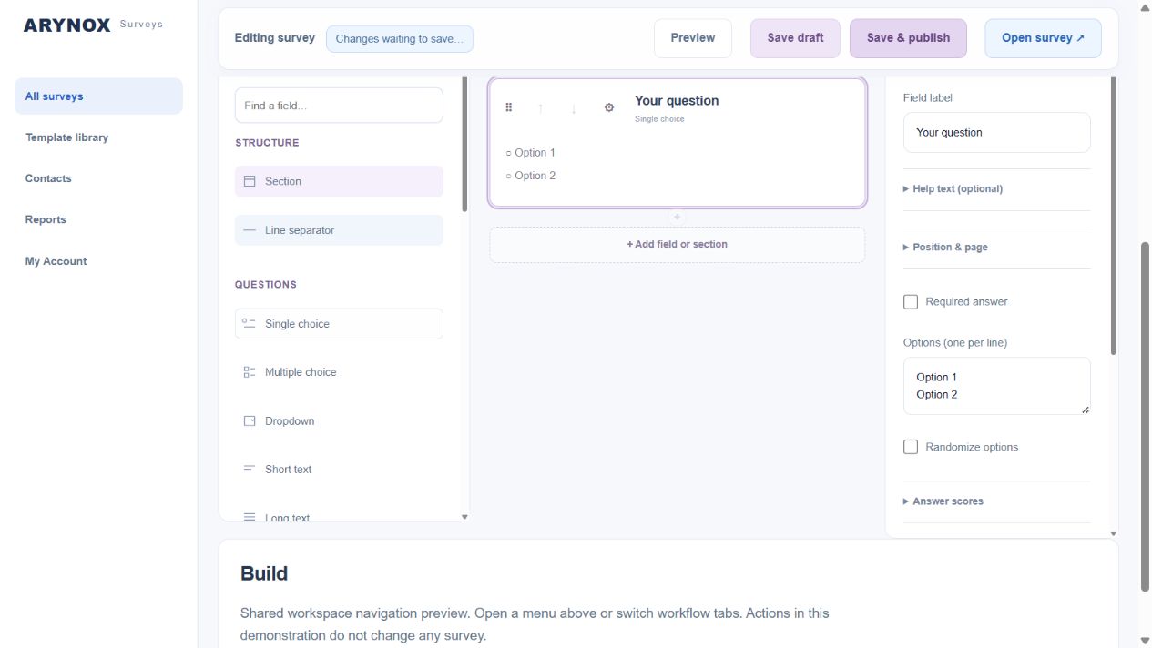This screenshot has height=648, width=1152.
Task: Enable Required answer checkbox
Action: pyautogui.click(x=911, y=301)
